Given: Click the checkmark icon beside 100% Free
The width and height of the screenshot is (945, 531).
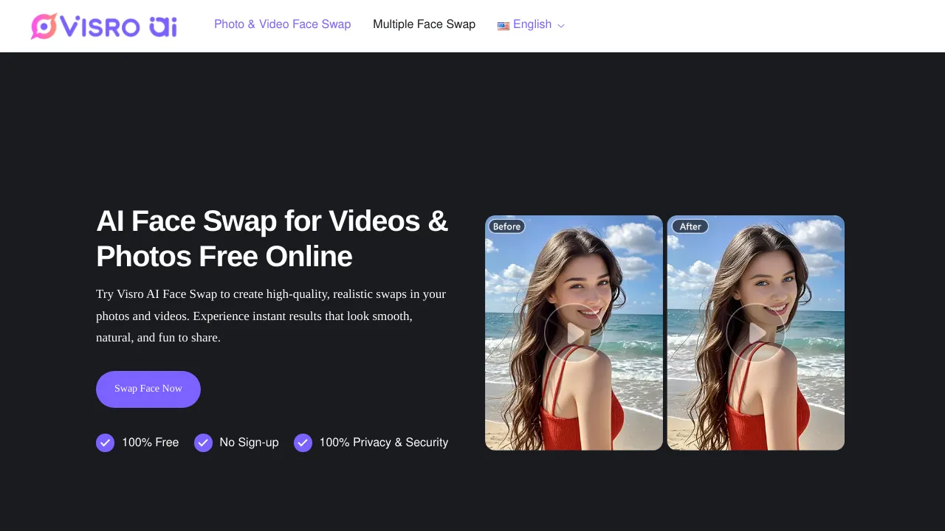Looking at the screenshot, I should 105,442.
